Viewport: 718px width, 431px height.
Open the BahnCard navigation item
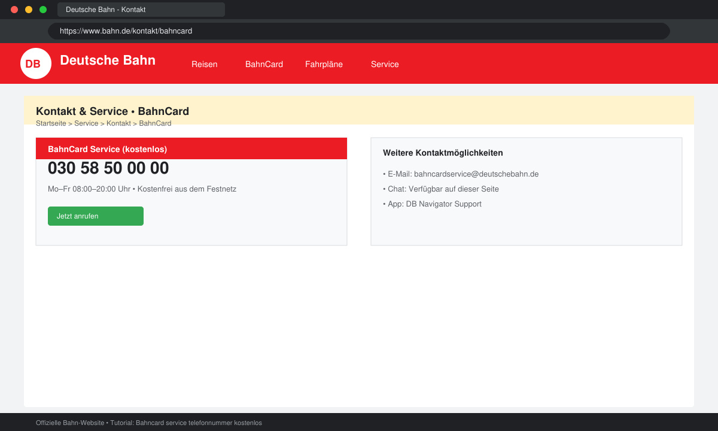click(x=264, y=64)
